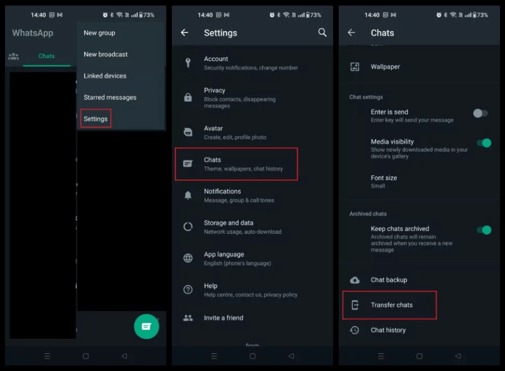Open Font size option

point(384,181)
